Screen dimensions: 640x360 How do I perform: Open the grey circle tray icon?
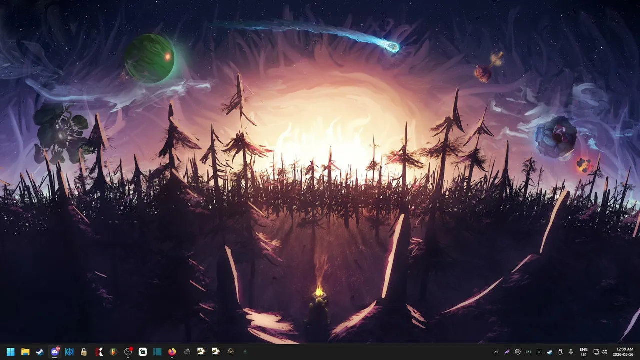point(518,352)
